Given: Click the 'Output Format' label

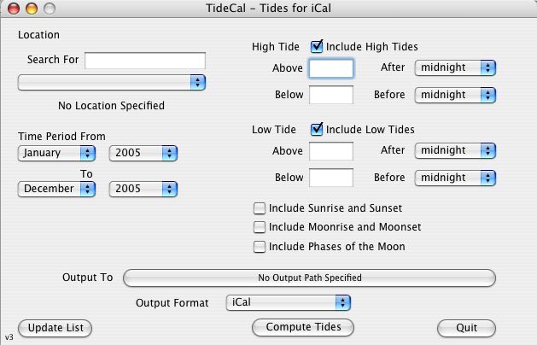Looking at the screenshot, I should point(172,303).
